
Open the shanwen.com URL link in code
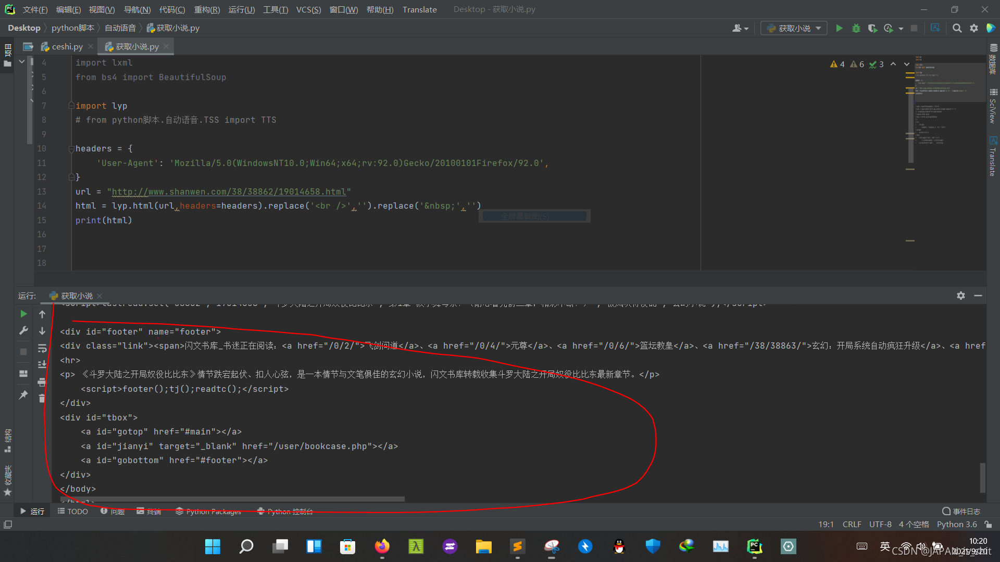tap(229, 191)
